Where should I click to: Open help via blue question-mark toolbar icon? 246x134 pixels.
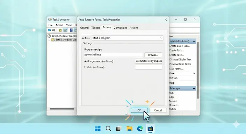pyautogui.click(x=71, y=30)
